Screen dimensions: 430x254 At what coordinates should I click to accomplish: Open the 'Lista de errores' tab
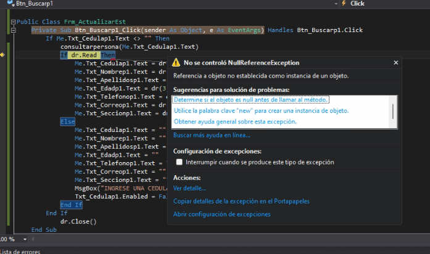(x=20, y=252)
